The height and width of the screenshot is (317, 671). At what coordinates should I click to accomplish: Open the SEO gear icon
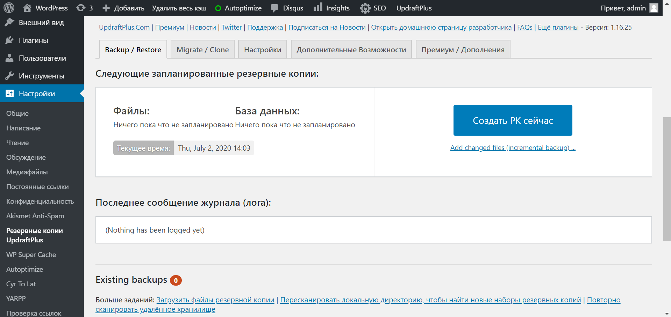point(365,8)
